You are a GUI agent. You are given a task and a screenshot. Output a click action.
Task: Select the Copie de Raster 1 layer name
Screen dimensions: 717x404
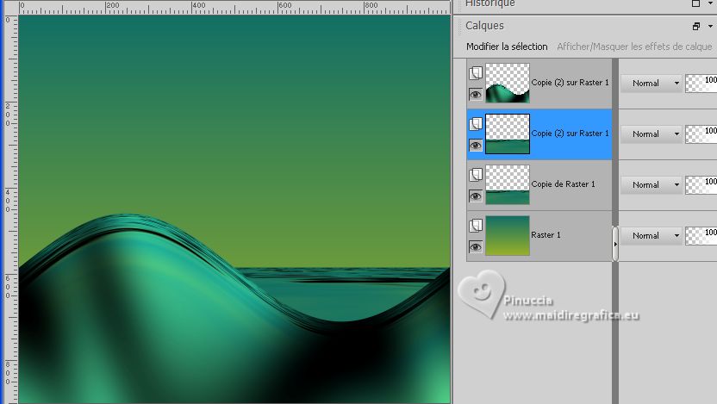[563, 184]
